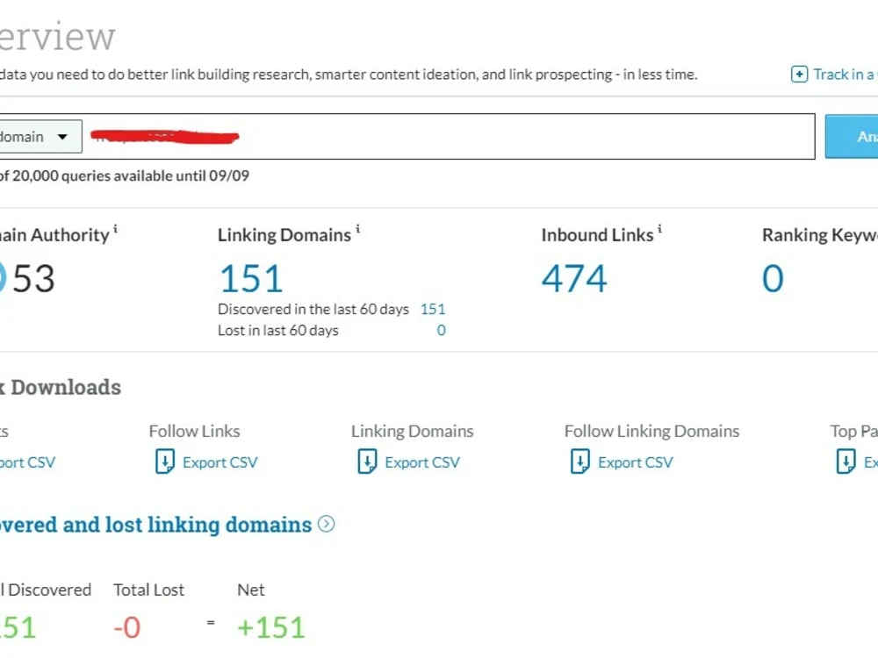Click arrow circle icon beside linking domains heading
The height and width of the screenshot is (658, 878).
tap(326, 524)
